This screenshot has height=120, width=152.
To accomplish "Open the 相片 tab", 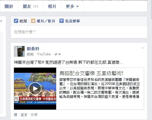I will coord(52,6).
